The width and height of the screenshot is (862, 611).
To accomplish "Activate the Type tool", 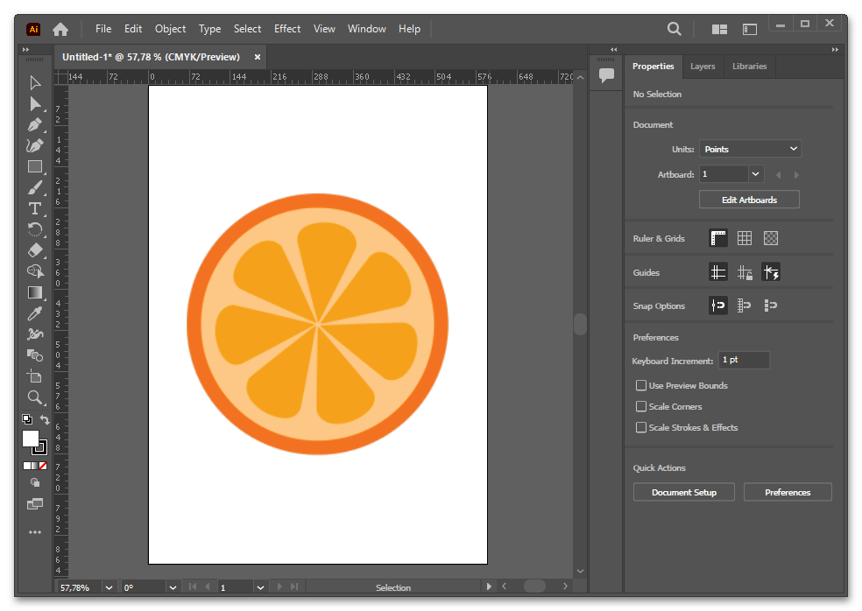I will tap(35, 208).
